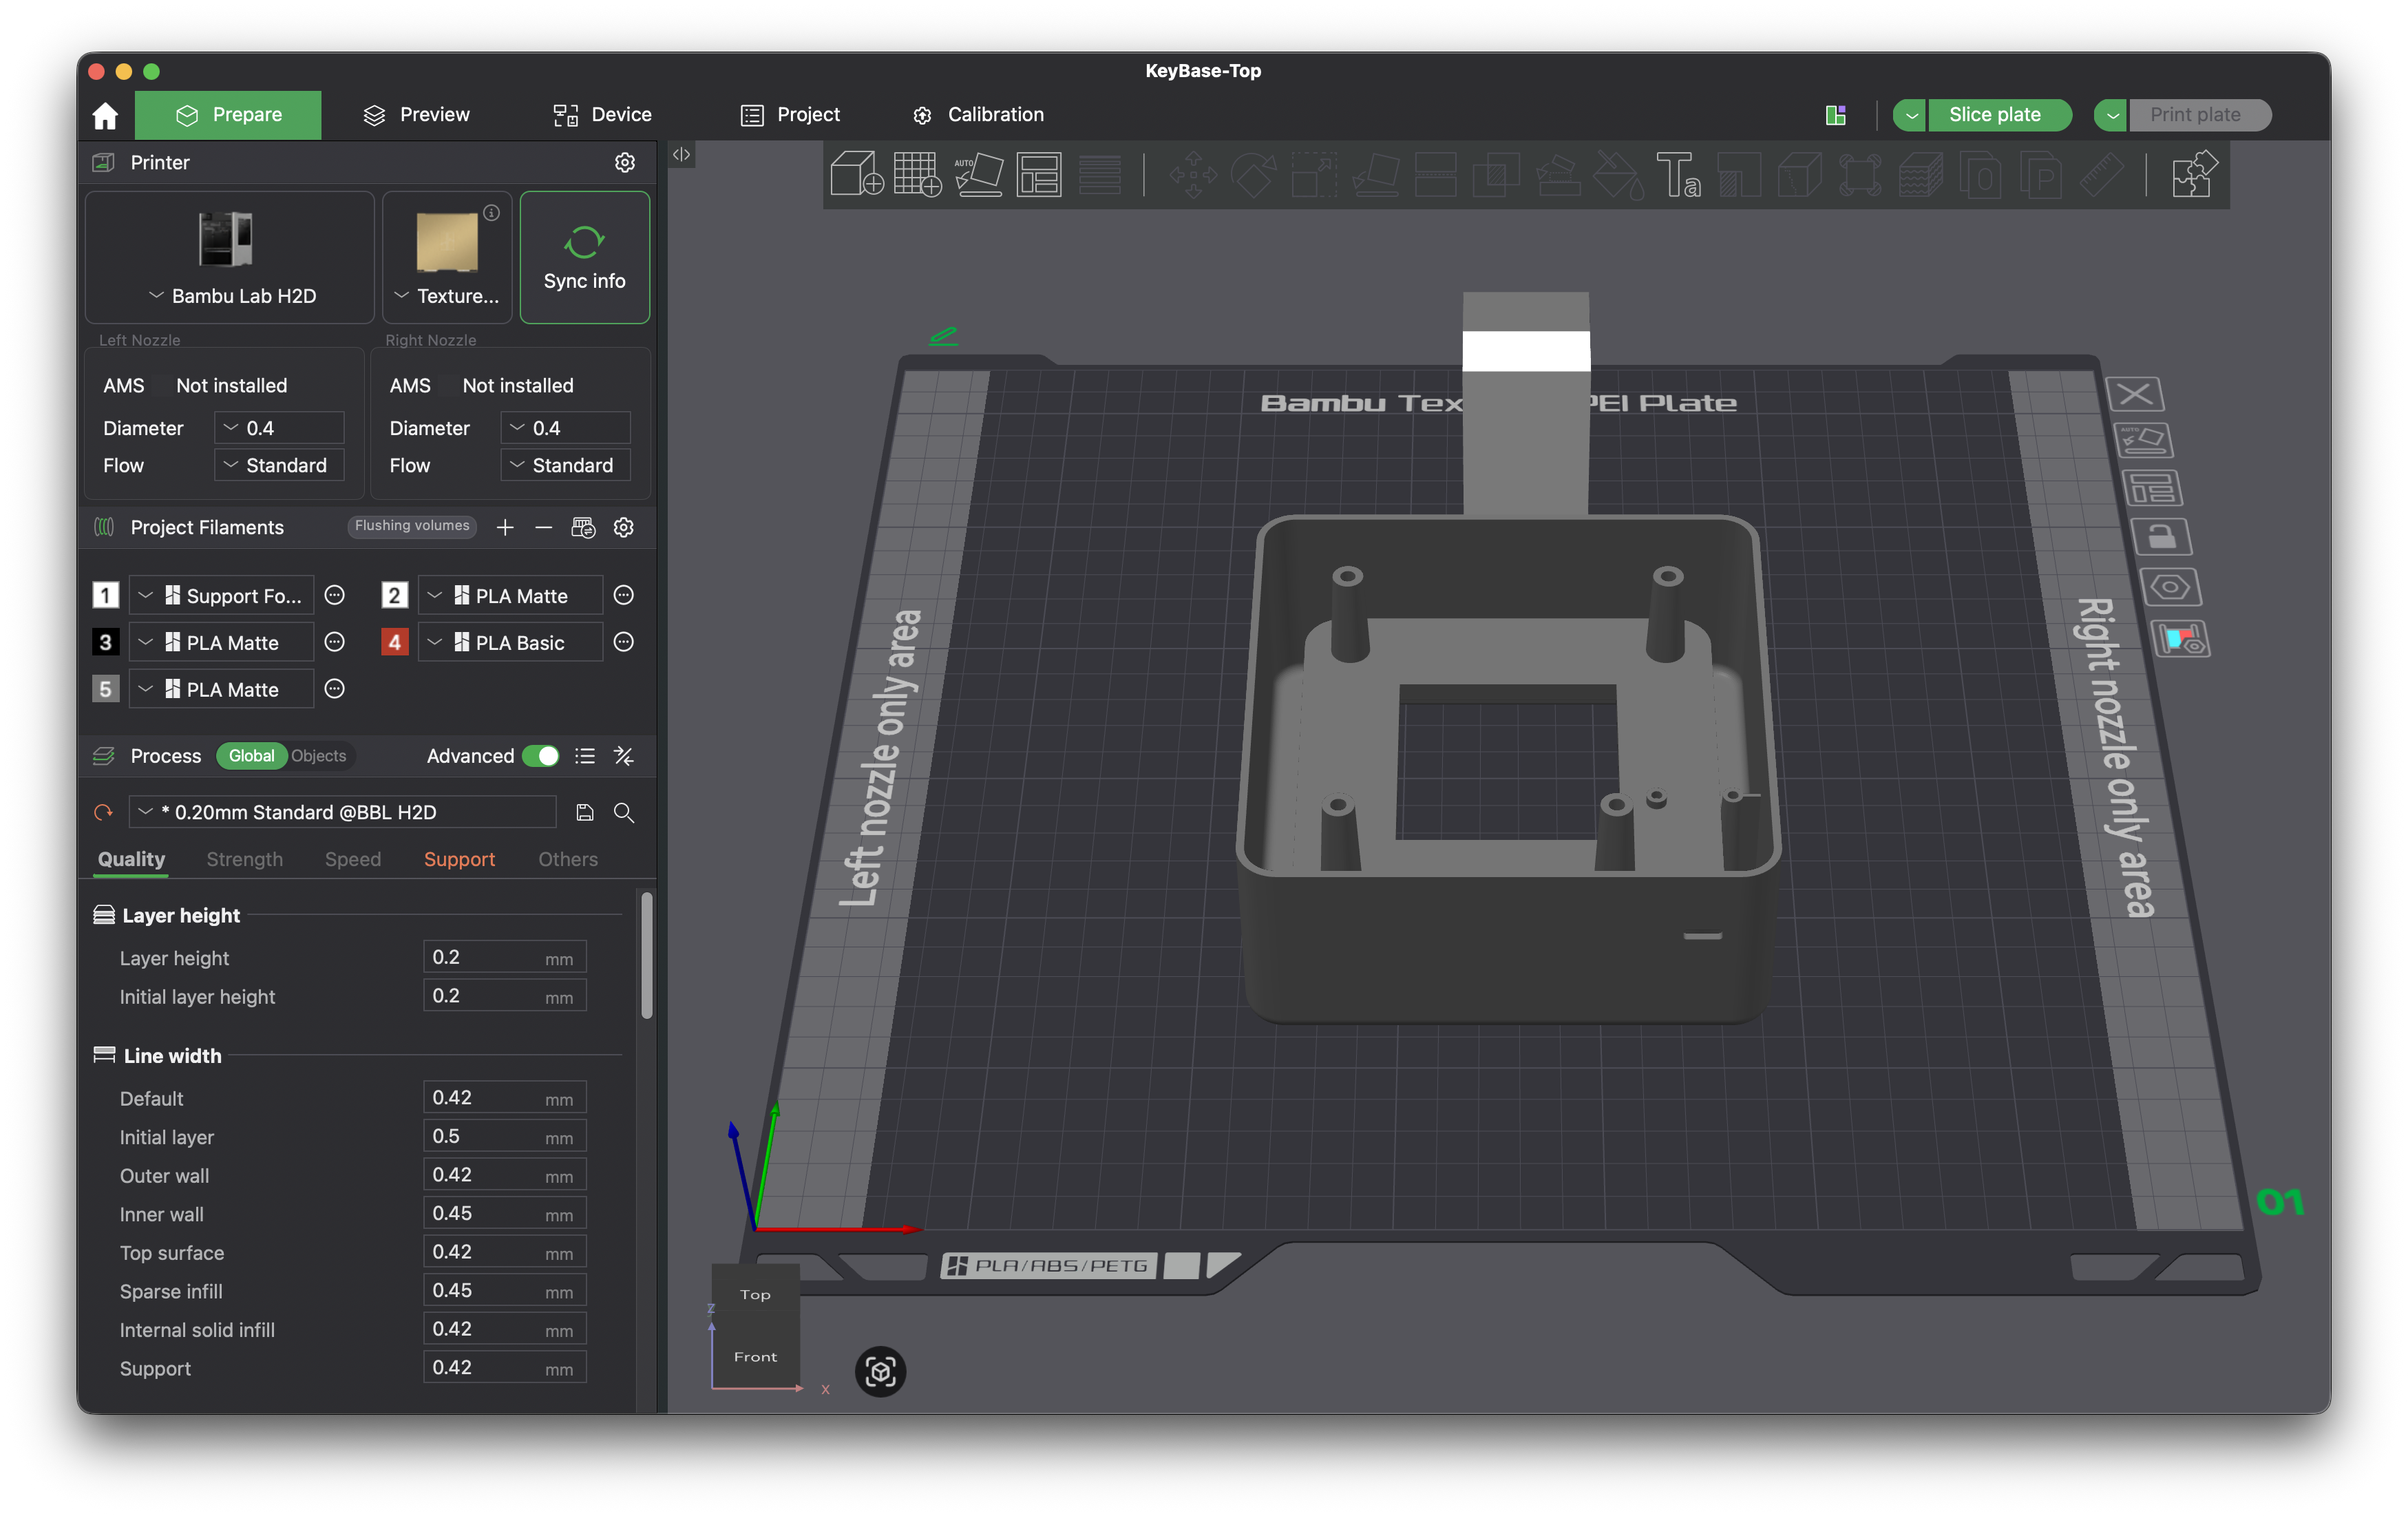Select the Measure ruler tool
The width and height of the screenshot is (2408, 1516).
coord(2102,174)
